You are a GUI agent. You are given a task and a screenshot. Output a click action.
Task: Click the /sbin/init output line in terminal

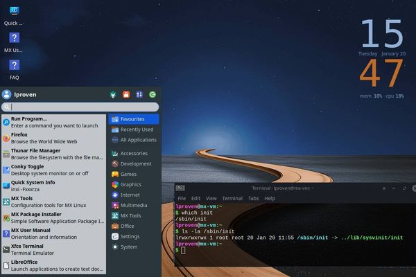click(191, 219)
